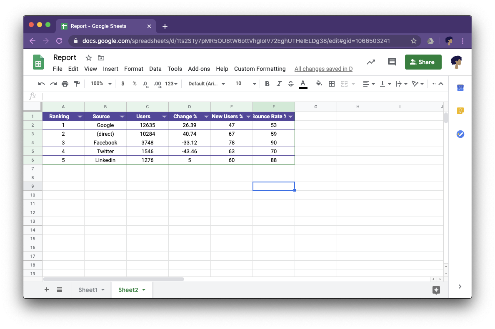Viewport: 495px width, 329px height.
Task: Open the Format menu
Action: click(x=133, y=69)
